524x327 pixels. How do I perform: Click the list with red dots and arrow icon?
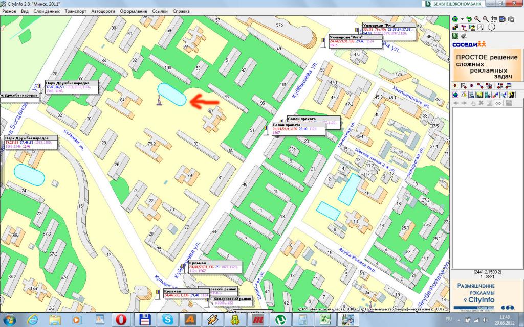pos(500,86)
